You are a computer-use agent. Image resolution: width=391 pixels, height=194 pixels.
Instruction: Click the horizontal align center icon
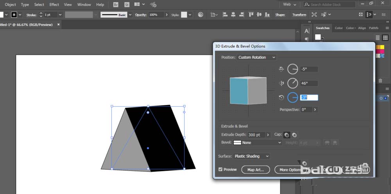point(233,15)
